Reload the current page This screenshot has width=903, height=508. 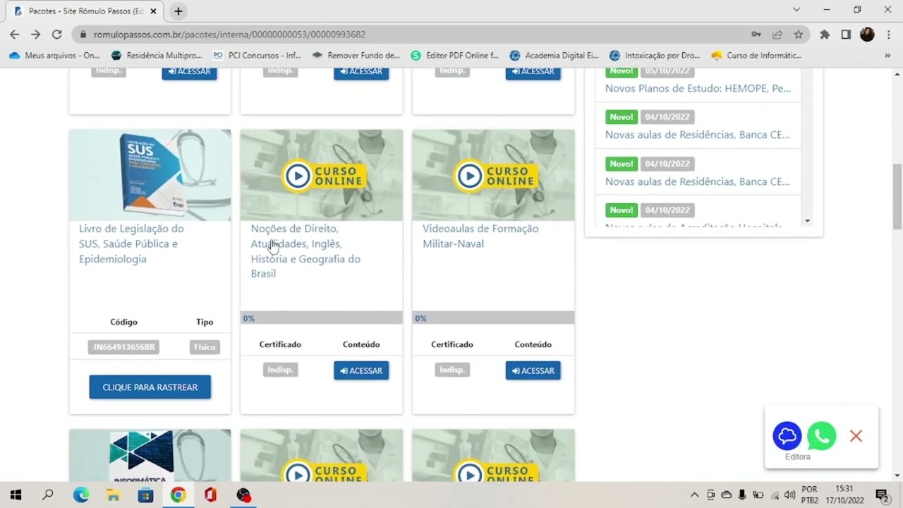57,34
